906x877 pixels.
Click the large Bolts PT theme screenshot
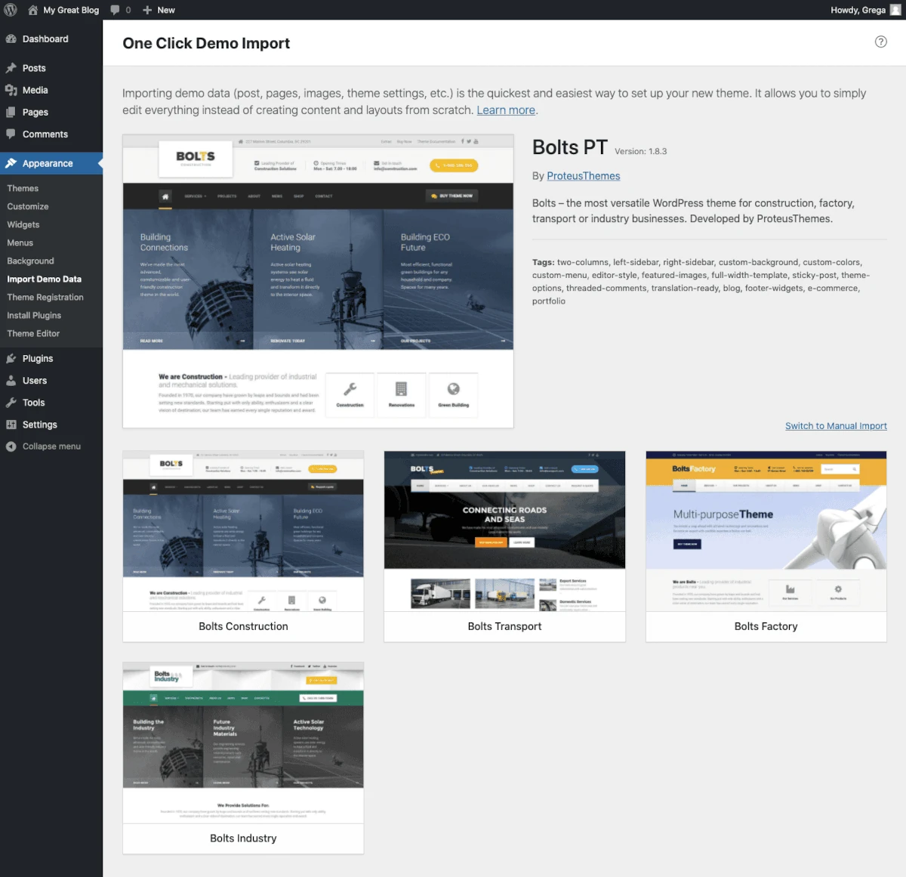(x=318, y=281)
